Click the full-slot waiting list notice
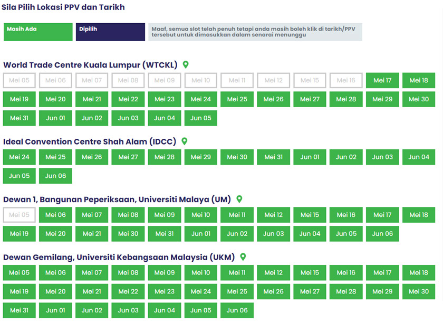The image size is (443, 324). coord(255,32)
